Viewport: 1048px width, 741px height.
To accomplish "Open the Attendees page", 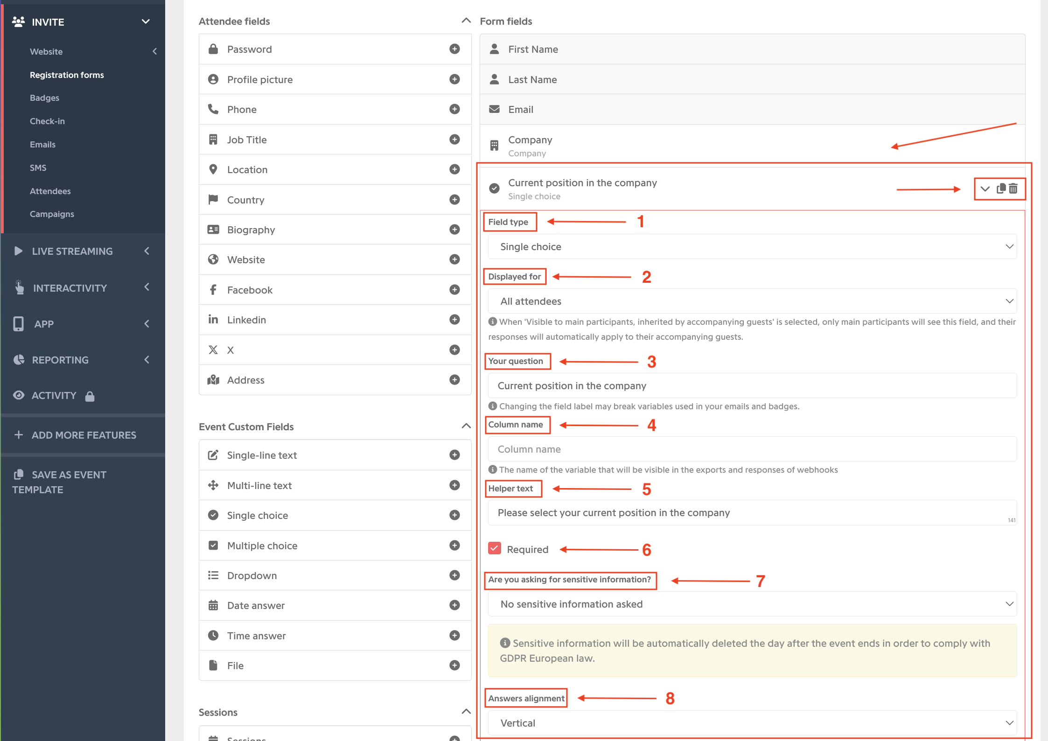I will click(x=50, y=191).
